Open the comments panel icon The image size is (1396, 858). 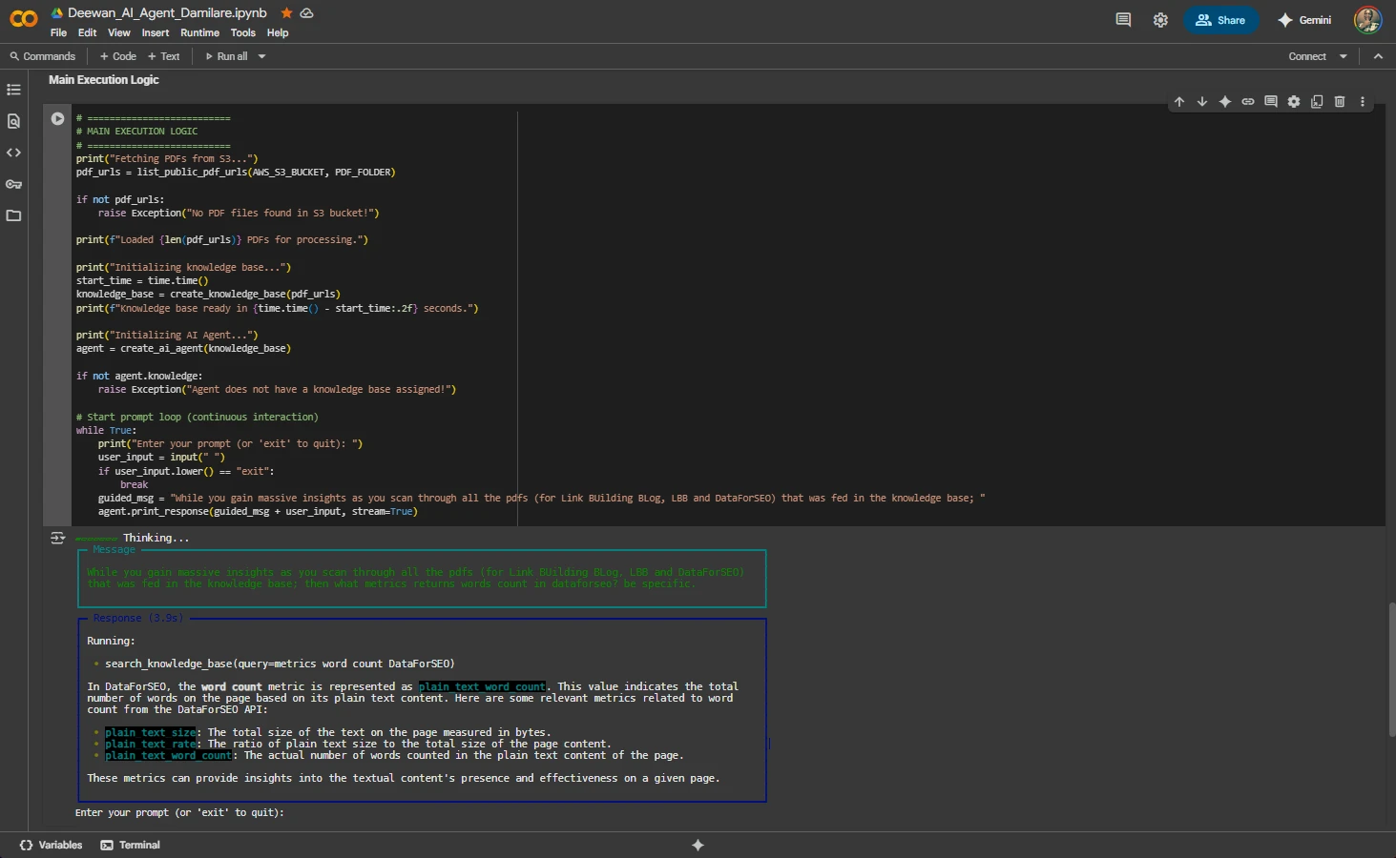pyautogui.click(x=1123, y=20)
